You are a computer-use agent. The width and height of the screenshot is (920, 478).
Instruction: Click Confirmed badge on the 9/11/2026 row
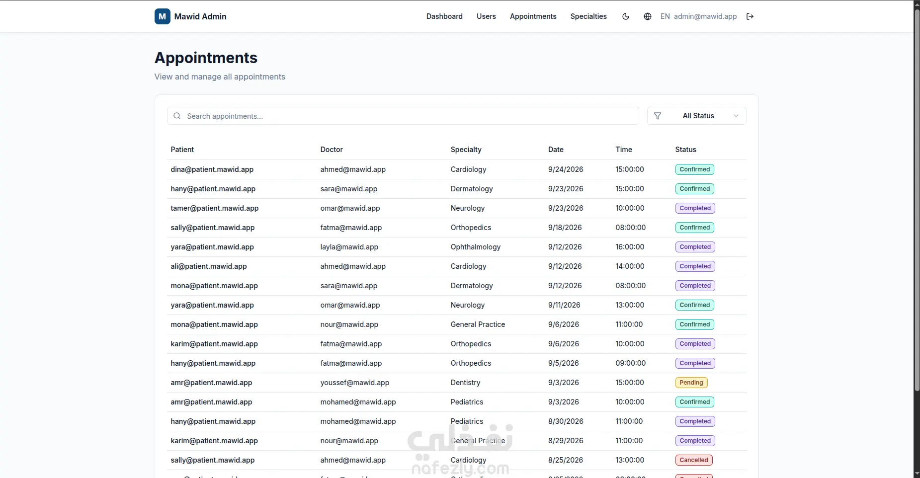695,305
